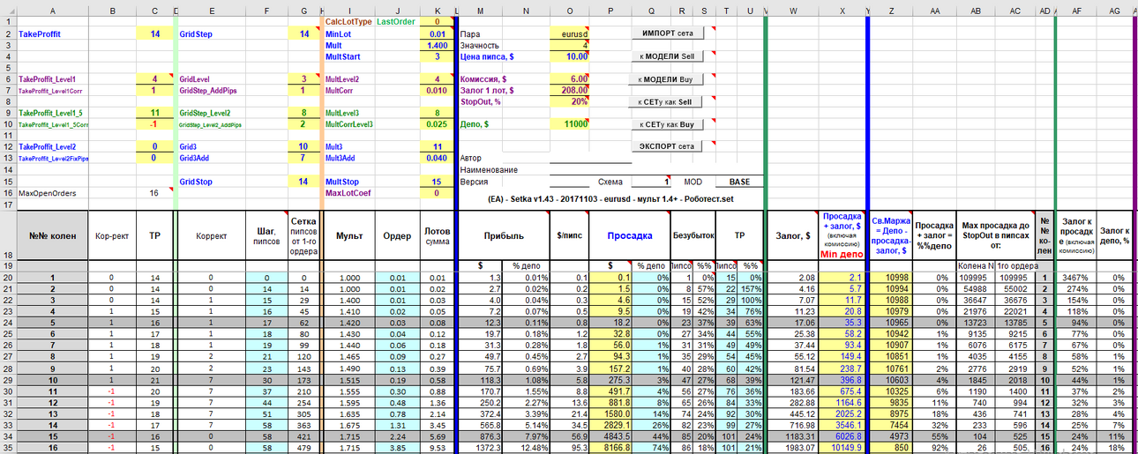Select the Залог 1 лот value 208.00
Screen dimensions: 1138x454
click(x=569, y=90)
